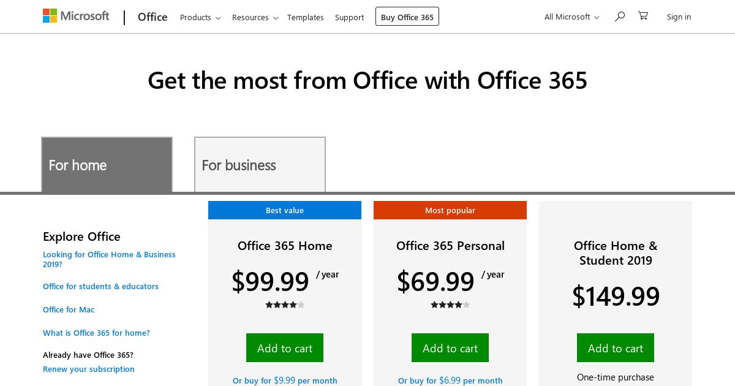Switch to the For home tab
This screenshot has height=386, width=735.
coord(107,165)
